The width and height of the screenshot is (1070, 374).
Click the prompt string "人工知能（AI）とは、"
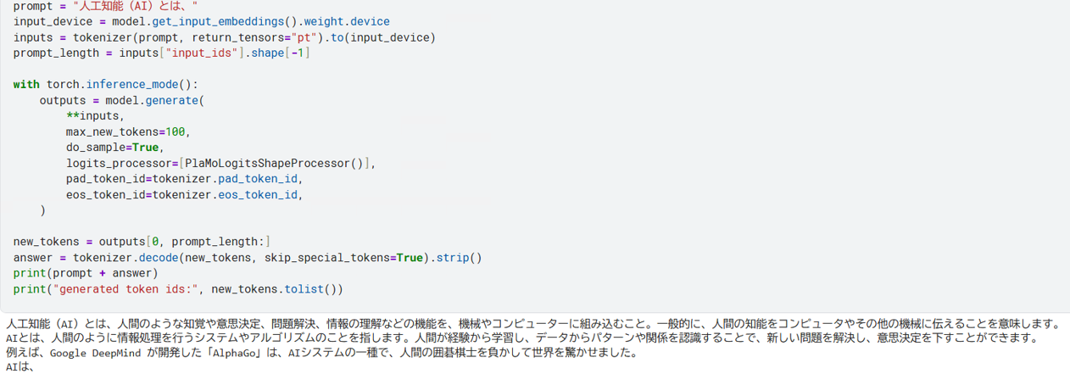point(134,6)
